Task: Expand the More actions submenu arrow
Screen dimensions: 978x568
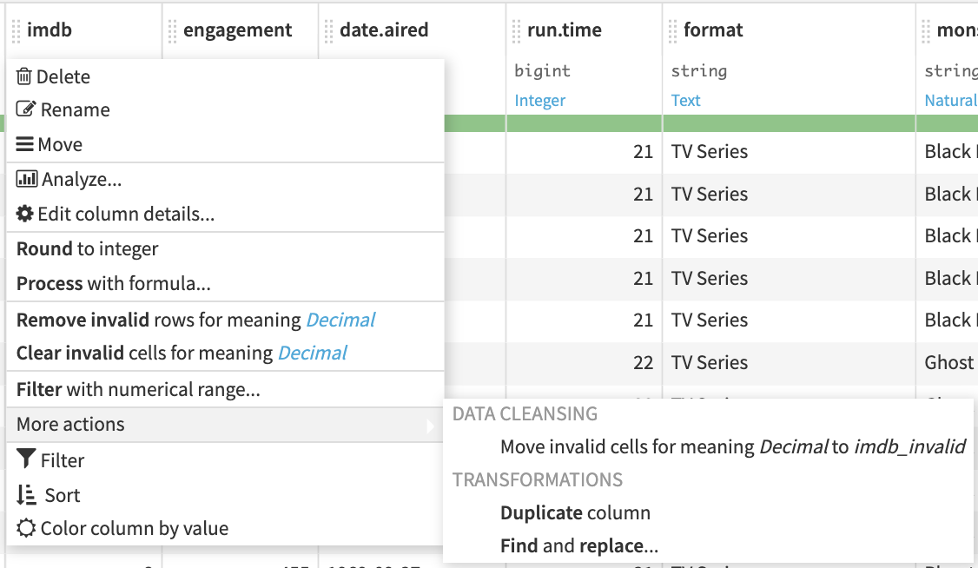Action: pyautogui.click(x=430, y=425)
